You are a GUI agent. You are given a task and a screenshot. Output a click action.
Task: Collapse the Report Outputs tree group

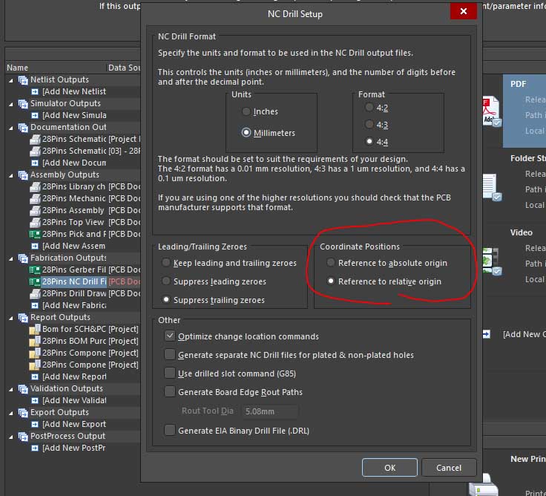pyautogui.click(x=11, y=317)
